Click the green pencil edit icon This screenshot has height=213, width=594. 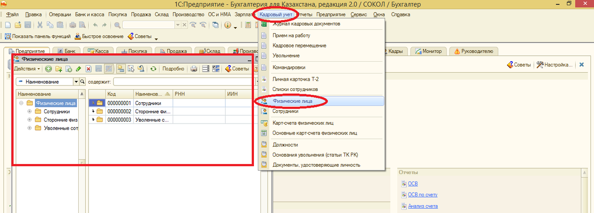click(78, 69)
